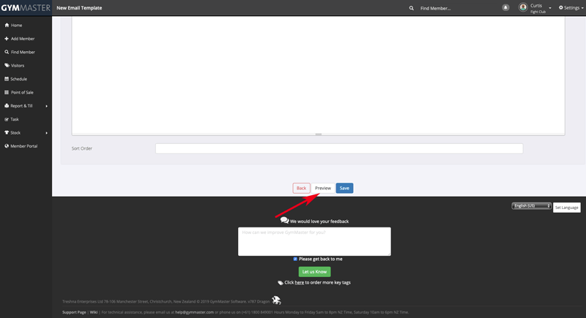Screen dimensions: 586x318
Task: Click the Add Member plus icon
Action: coord(7,39)
